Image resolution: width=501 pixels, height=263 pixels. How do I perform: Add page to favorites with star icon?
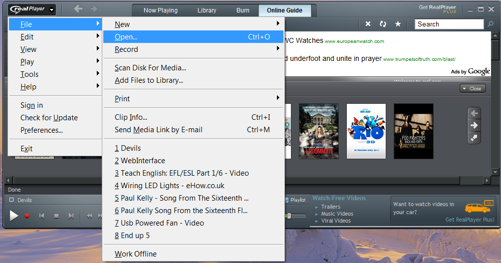(398, 24)
